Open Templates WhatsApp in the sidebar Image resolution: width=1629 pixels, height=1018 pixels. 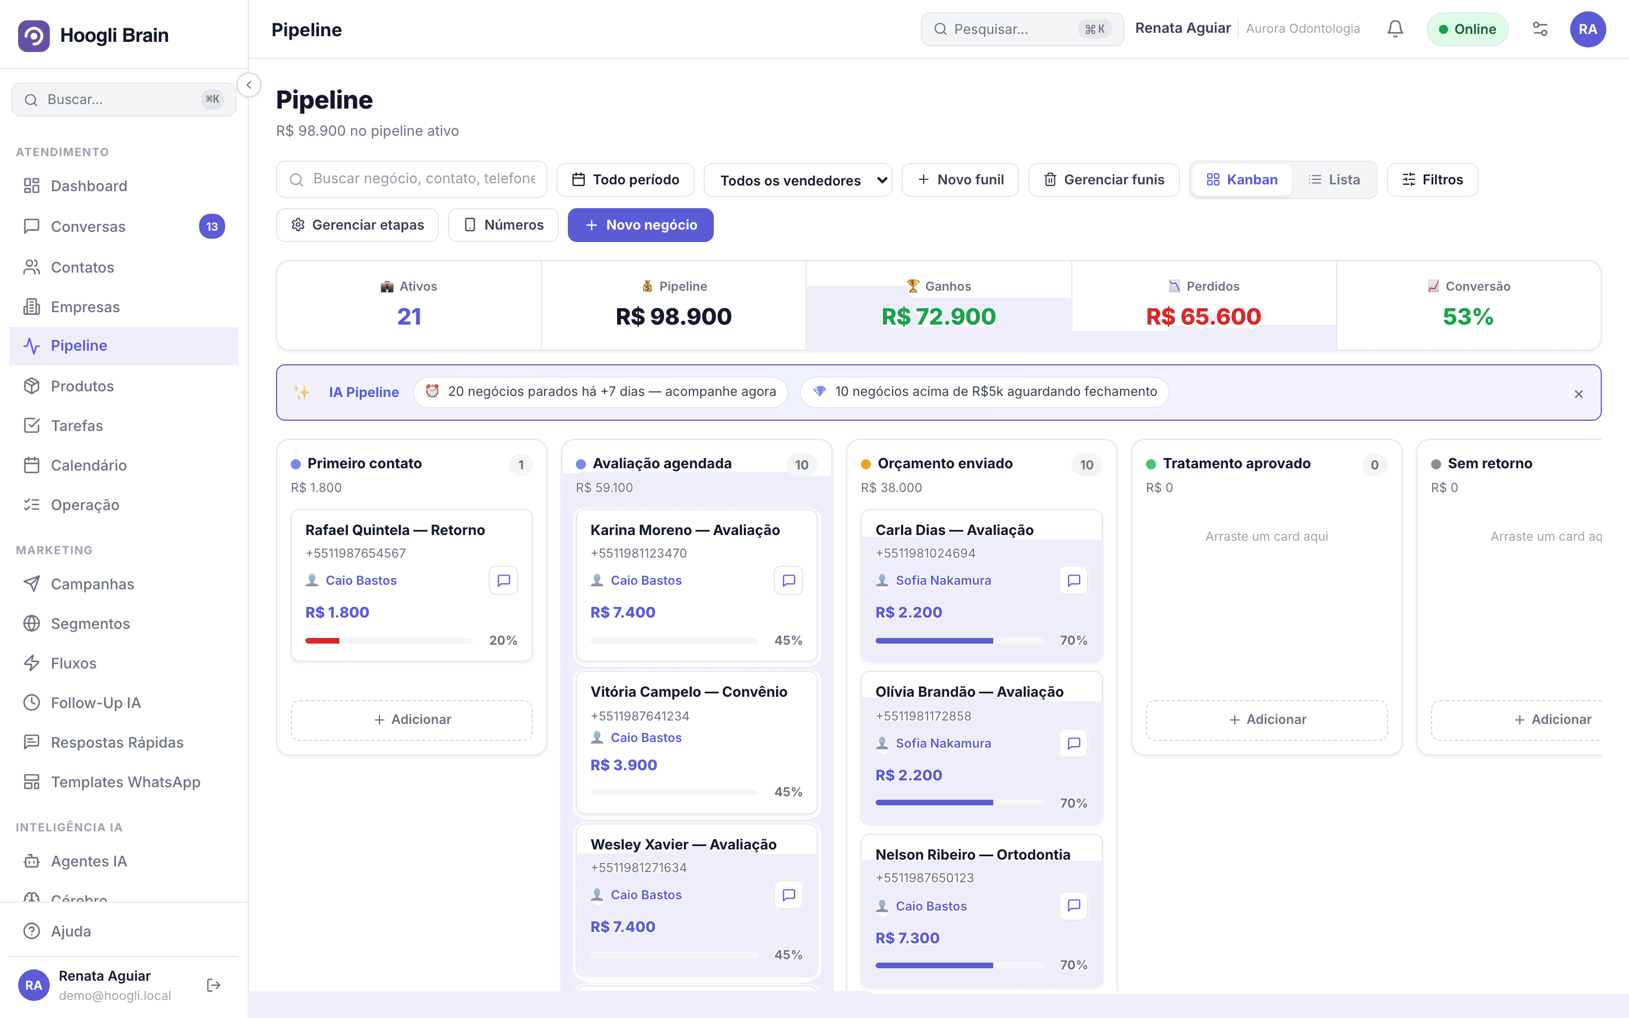(x=124, y=782)
